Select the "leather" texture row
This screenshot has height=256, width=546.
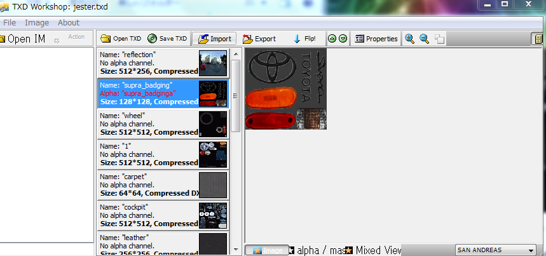coord(163,243)
